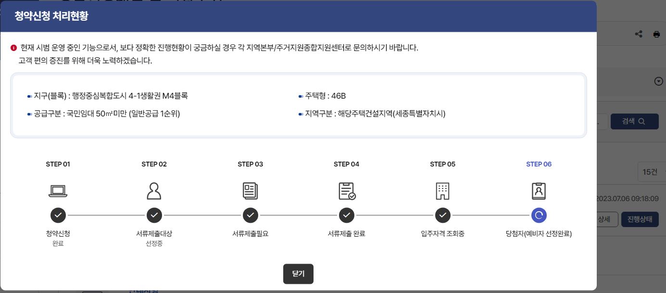Click the checkmark circle below the 청약신청 step
Viewport: 666px width, 293px height.
tap(58, 215)
